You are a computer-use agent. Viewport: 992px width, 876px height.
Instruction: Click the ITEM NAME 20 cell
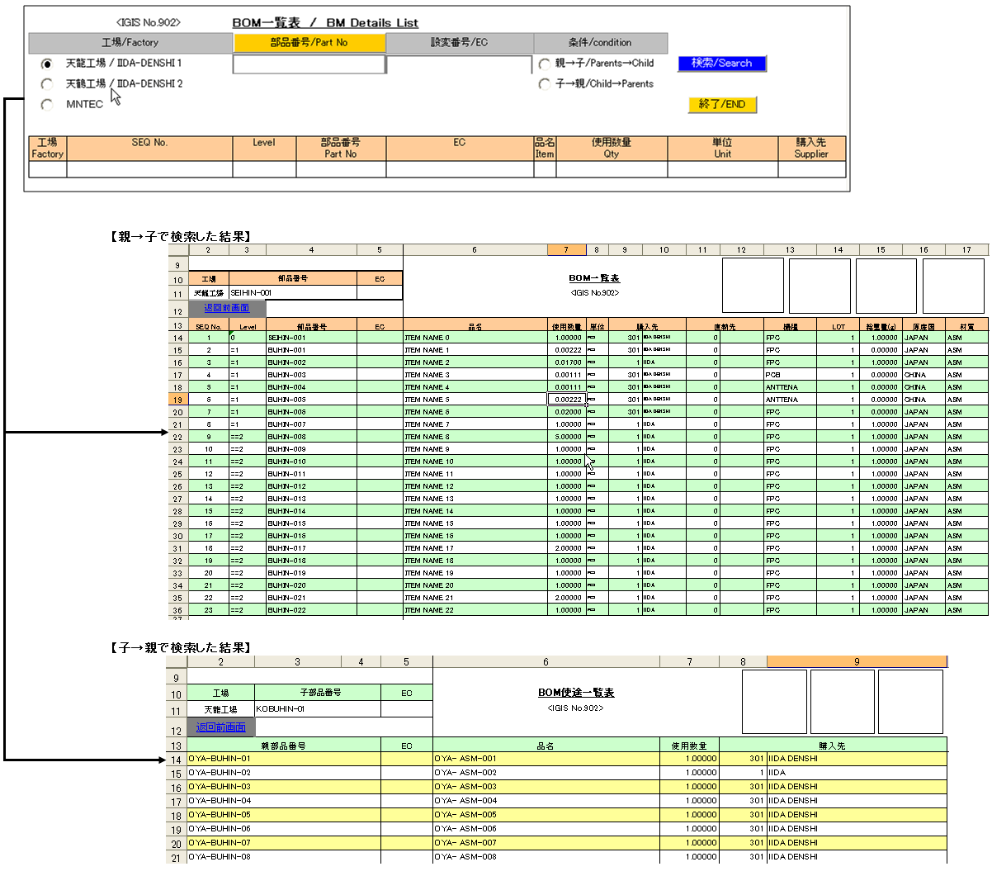point(475,585)
